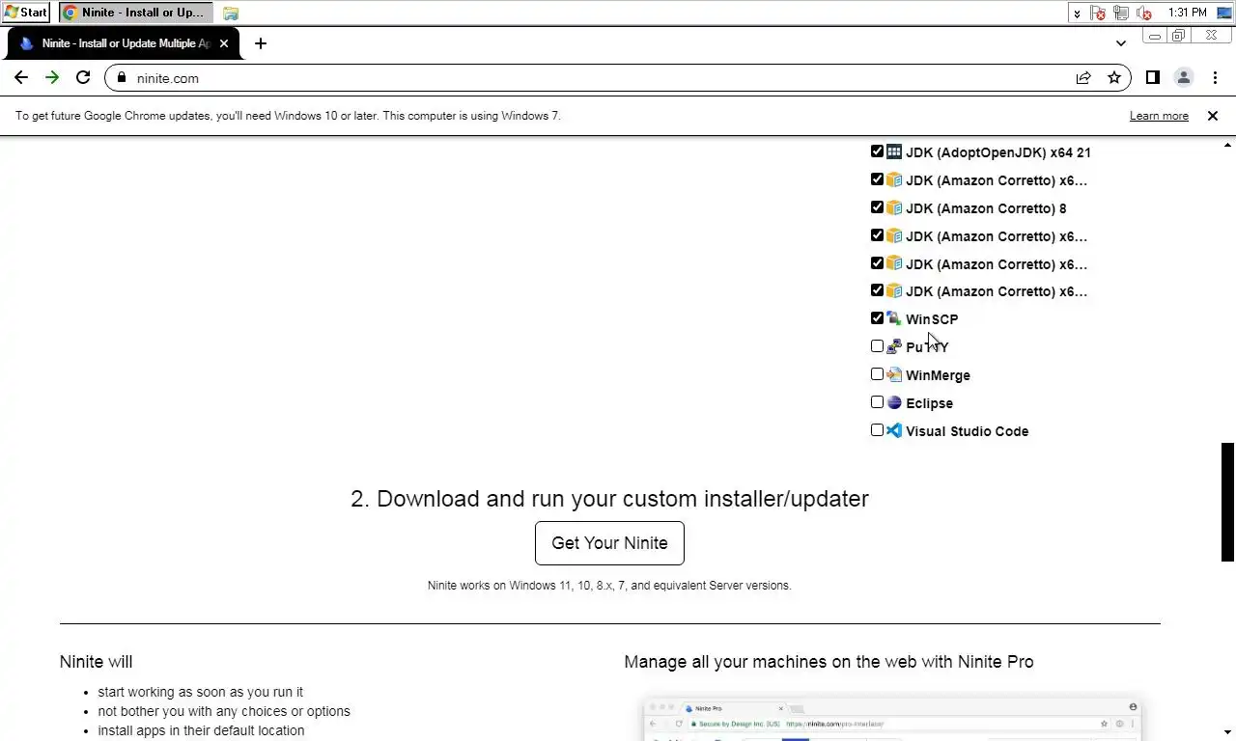Uncheck JDK (Amazon Corretto) 8
Screen dimensions: 1236x741
pyautogui.click(x=877, y=207)
